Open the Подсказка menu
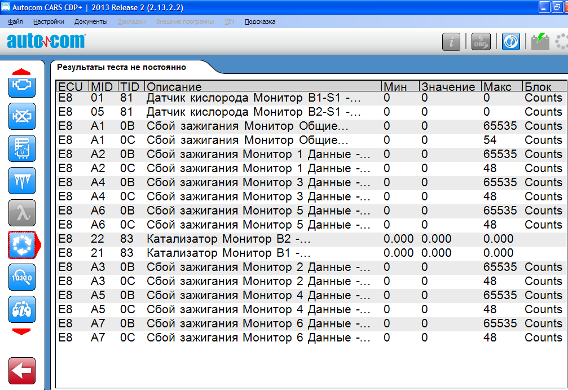Viewport: 568px width, 390px height. pyautogui.click(x=260, y=21)
